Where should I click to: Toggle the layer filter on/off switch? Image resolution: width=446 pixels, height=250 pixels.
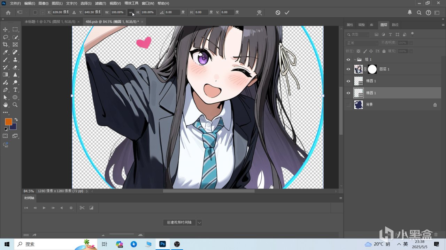point(413,34)
